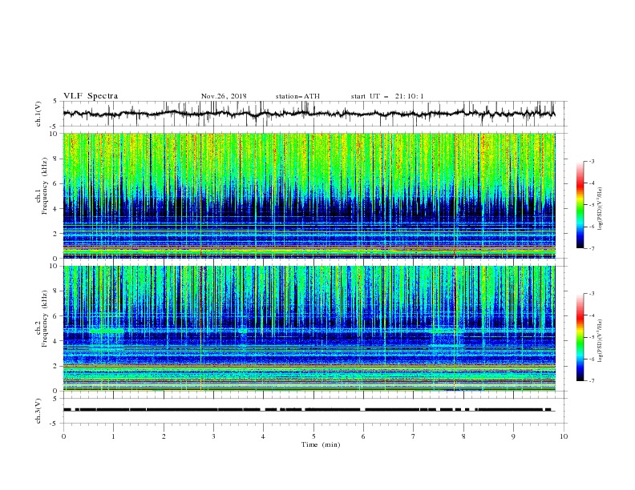
Task: Click time axis tick label "4"
Action: [263, 436]
